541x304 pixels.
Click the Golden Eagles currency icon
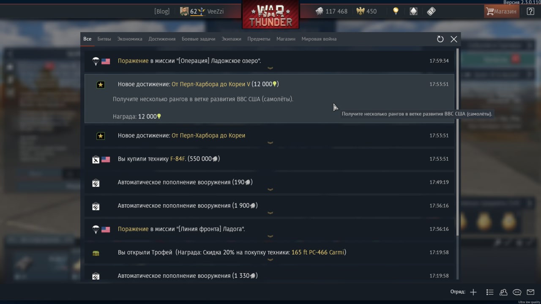coord(361,11)
